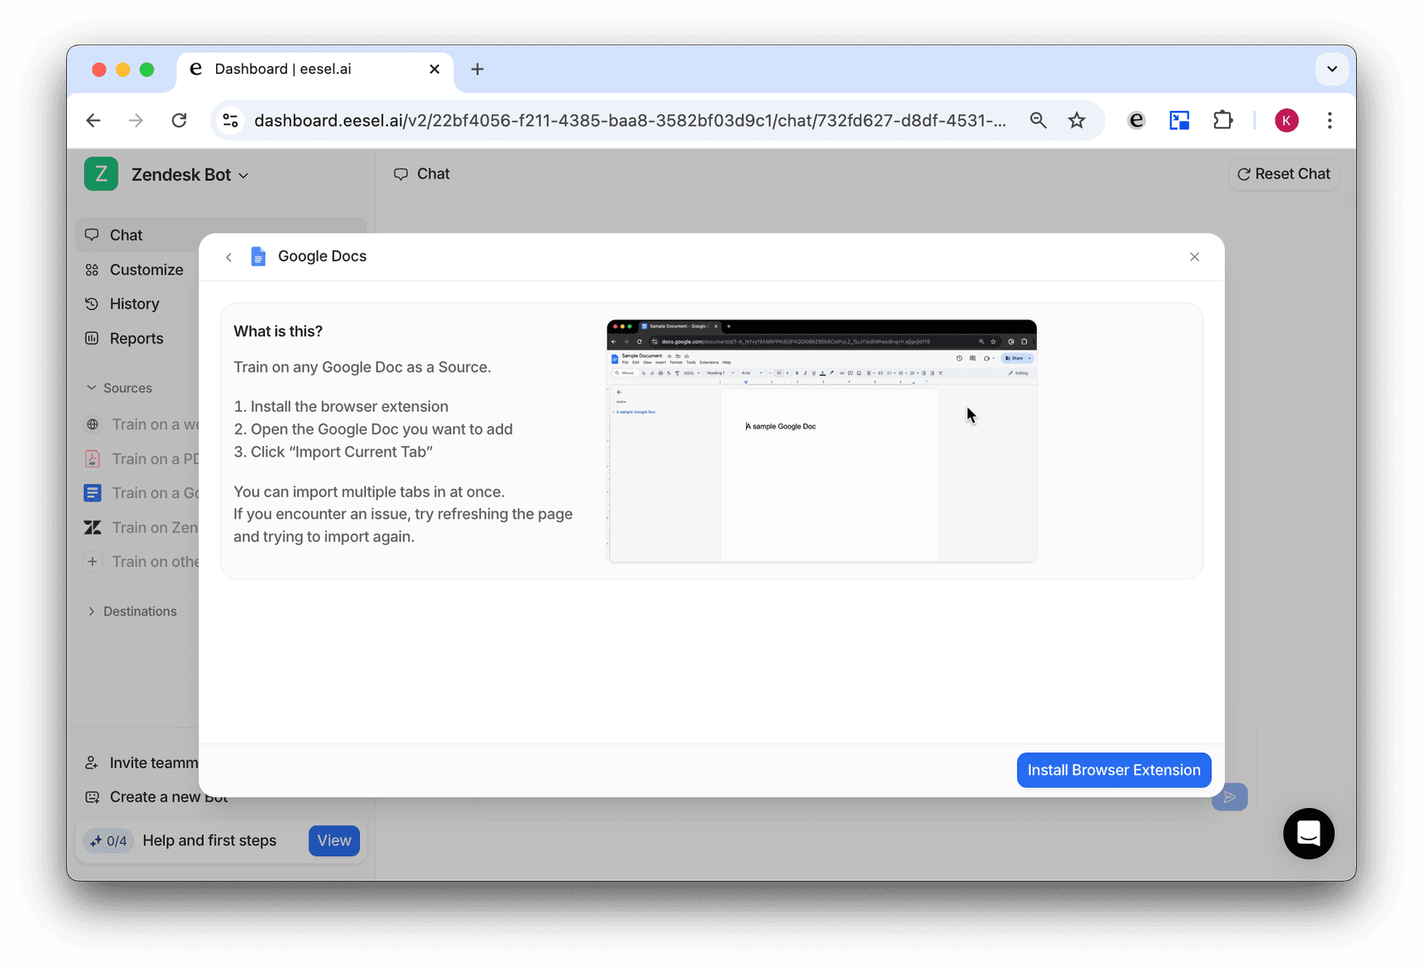The height and width of the screenshot is (969, 1423).
Task: Go back in the browser history
Action: (93, 120)
